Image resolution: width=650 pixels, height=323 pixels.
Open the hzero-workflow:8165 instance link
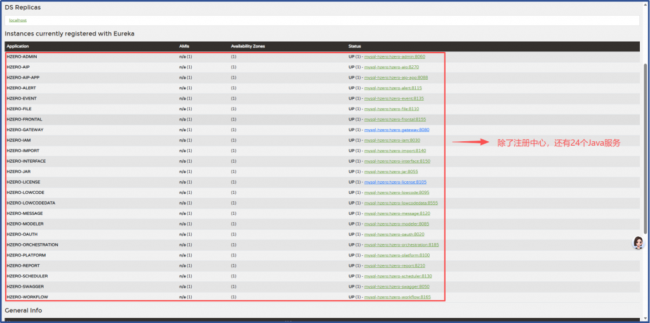(397, 297)
